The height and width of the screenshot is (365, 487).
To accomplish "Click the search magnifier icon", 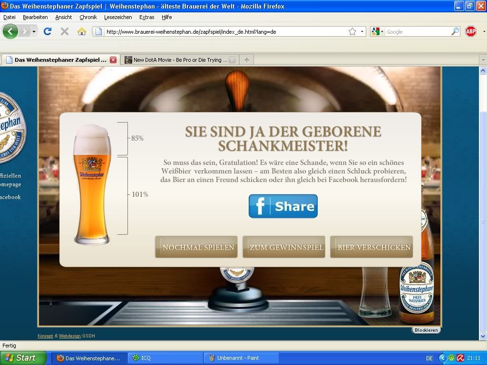I will (455, 31).
